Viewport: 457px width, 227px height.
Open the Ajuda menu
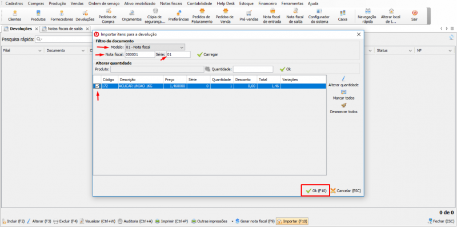313,3
